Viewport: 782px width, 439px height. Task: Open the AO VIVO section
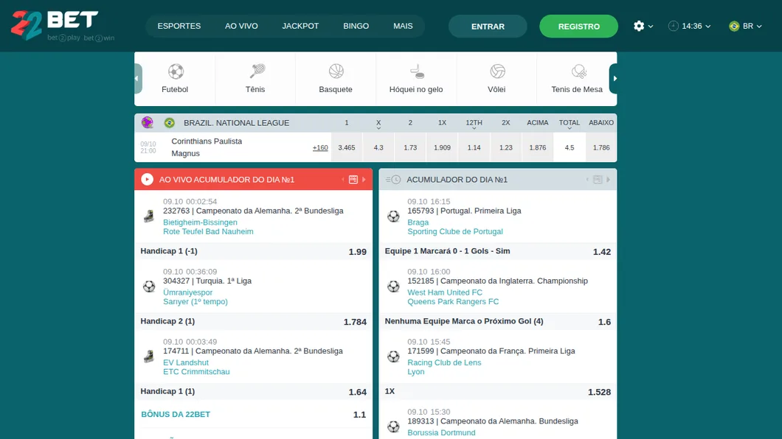(x=241, y=26)
